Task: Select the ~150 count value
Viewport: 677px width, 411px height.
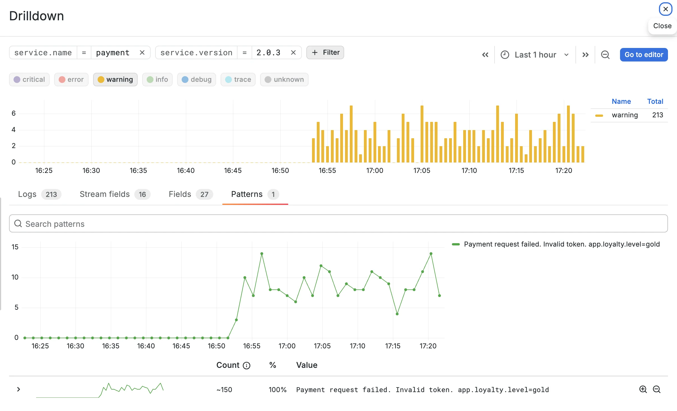Action: pos(224,390)
